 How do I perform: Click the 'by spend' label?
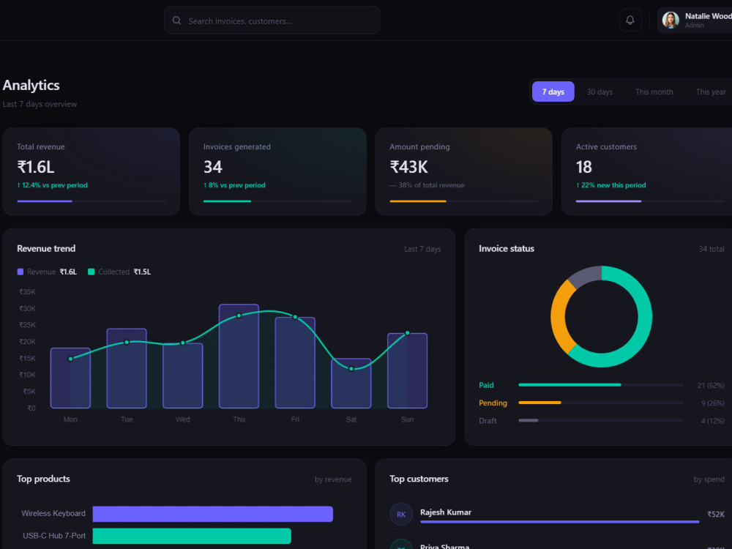(x=709, y=479)
